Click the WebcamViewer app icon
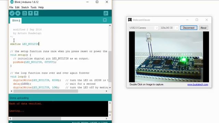This screenshot has width=219, height=123. (x=130, y=20)
